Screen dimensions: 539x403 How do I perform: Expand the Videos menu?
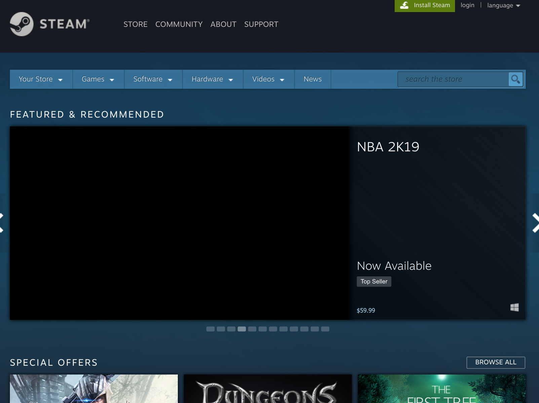268,79
